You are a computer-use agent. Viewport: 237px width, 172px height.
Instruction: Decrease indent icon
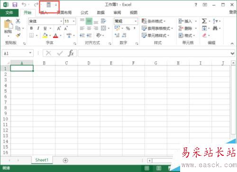pos(82,35)
